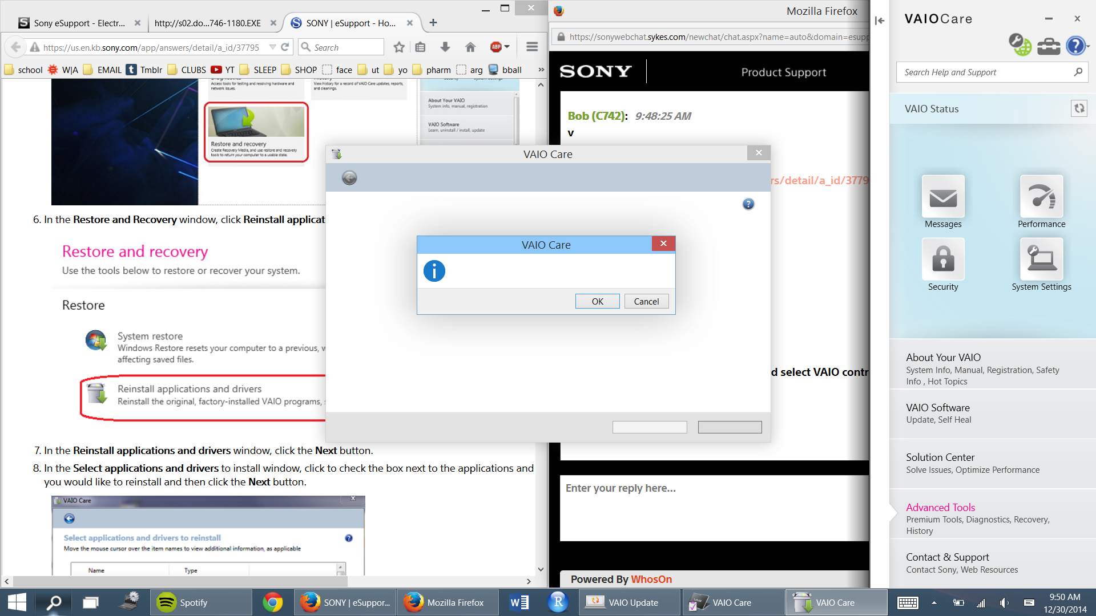
Task: Open VAIO Update taskbar item
Action: point(630,602)
